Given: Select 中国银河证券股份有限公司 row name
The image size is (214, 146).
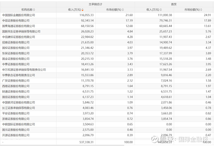Looking at the screenshot, I should (18, 103).
